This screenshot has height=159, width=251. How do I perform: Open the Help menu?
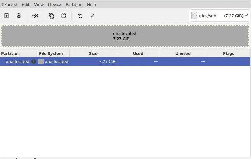point(91,4)
